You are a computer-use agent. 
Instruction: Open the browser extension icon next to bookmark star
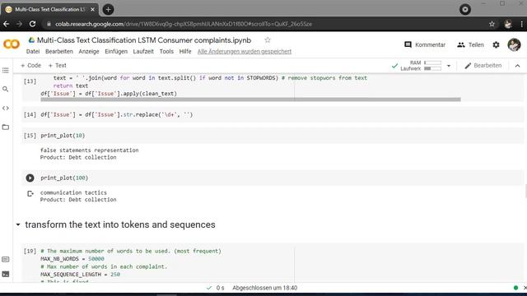pyautogui.click(x=508, y=24)
